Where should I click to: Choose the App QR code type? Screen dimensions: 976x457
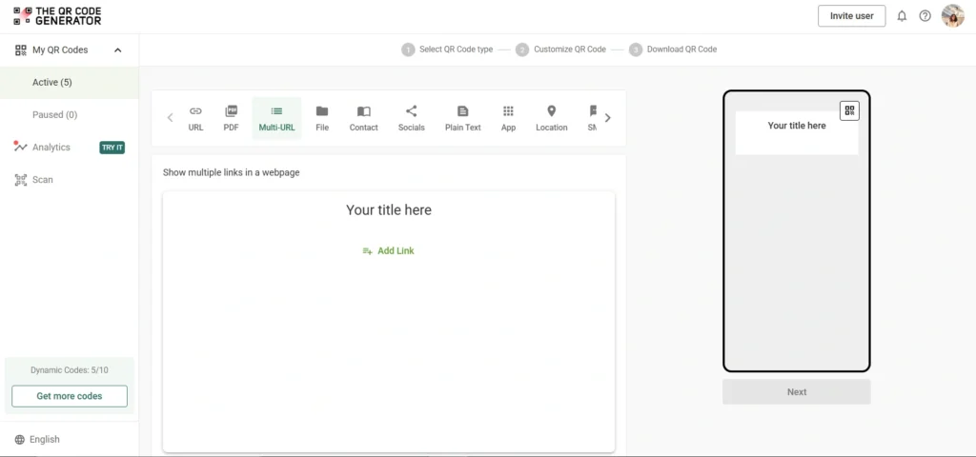tap(508, 118)
